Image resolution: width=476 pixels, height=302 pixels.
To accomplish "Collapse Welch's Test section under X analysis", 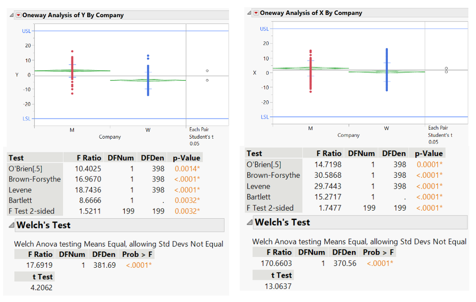I will (x=249, y=222).
